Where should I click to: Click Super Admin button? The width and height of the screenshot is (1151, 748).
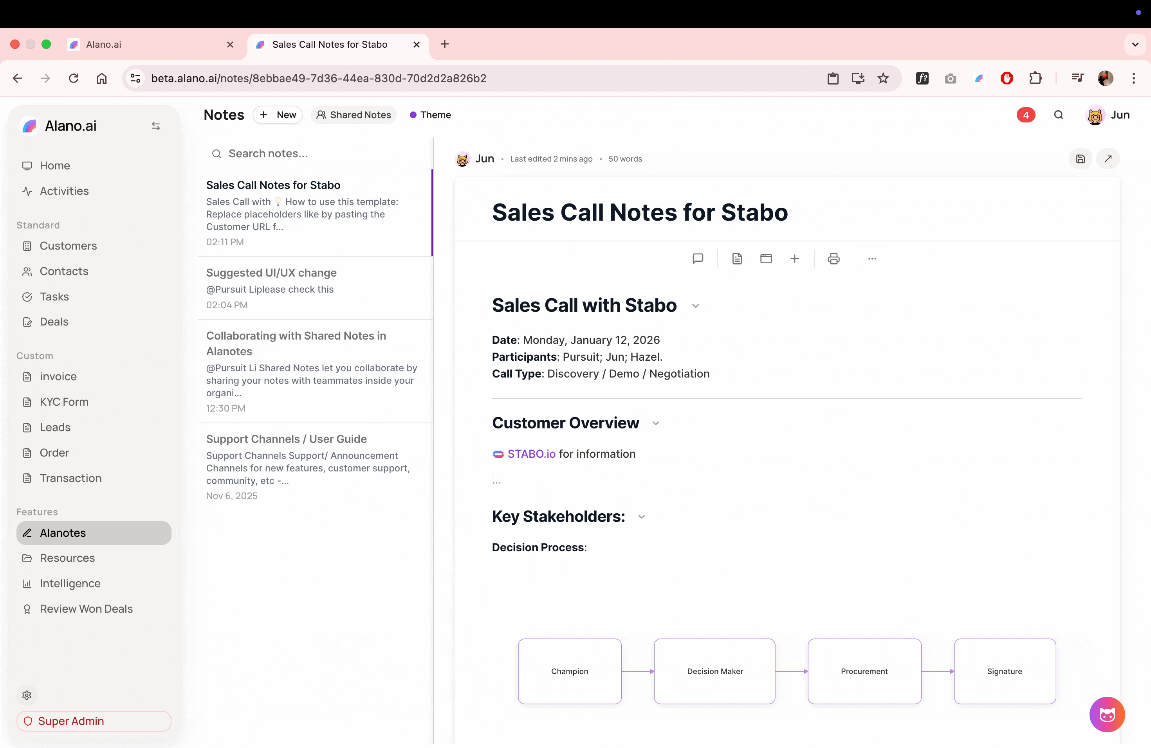(94, 721)
